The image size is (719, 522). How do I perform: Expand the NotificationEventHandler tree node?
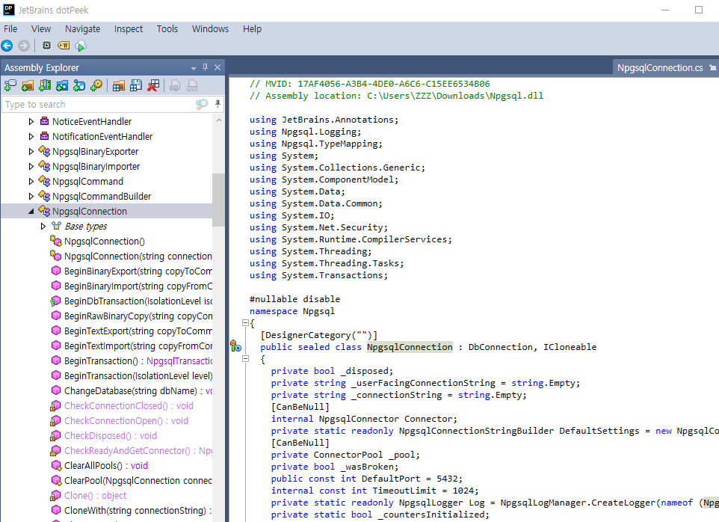[x=31, y=137]
